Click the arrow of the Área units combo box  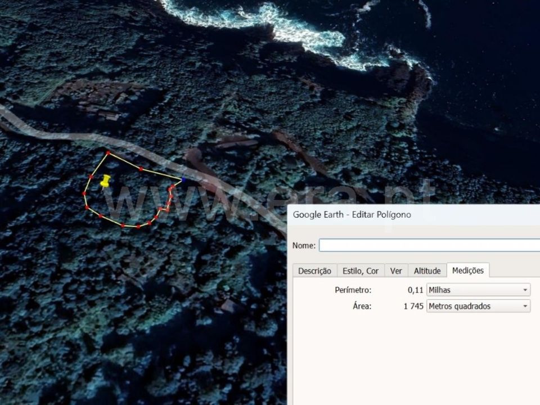[525, 306]
